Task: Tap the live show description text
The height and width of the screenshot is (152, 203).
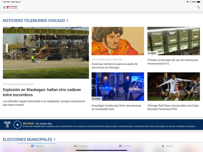Action: coord(110,127)
